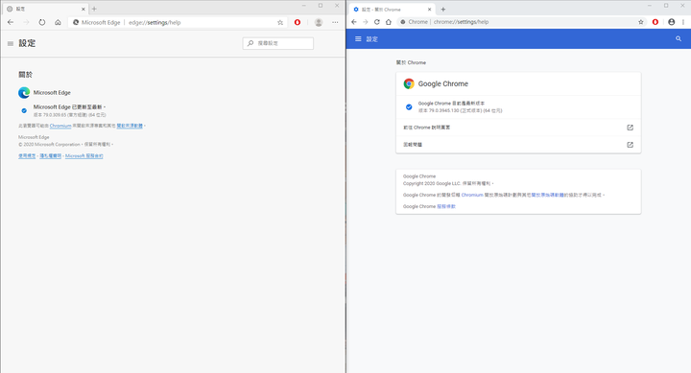
Task: Open red Opera extension icon in Chrome
Action: tap(655, 22)
